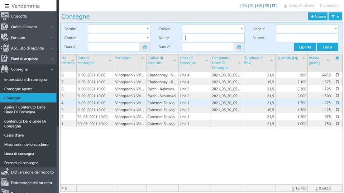Open Consegne aperte from the sidebar
344x193 pixels.
pyautogui.click(x=18, y=89)
